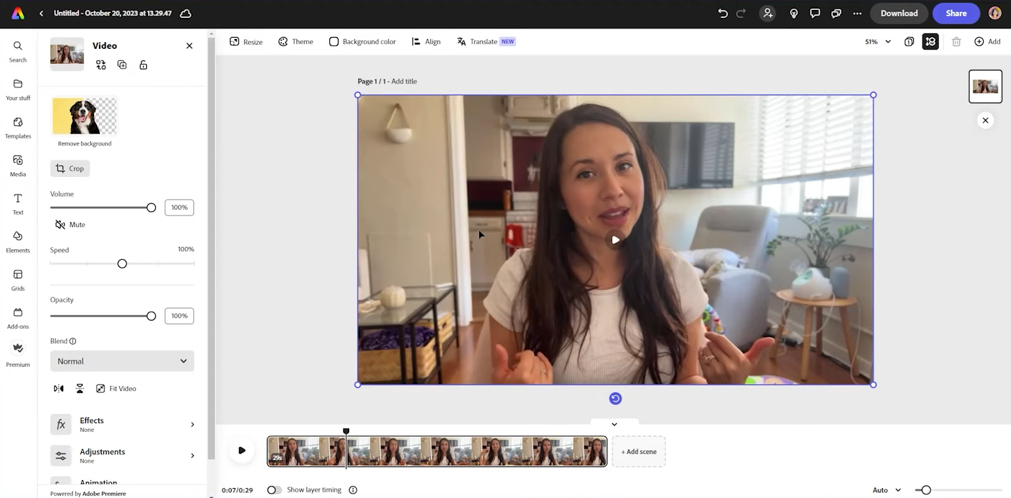Toggle Show layer timing switch
The width and height of the screenshot is (1011, 498).
(274, 490)
